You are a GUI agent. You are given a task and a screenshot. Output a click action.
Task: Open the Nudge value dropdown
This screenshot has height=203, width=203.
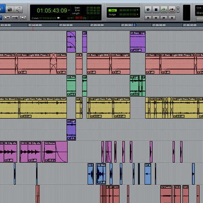pyautogui.click(x=137, y=14)
